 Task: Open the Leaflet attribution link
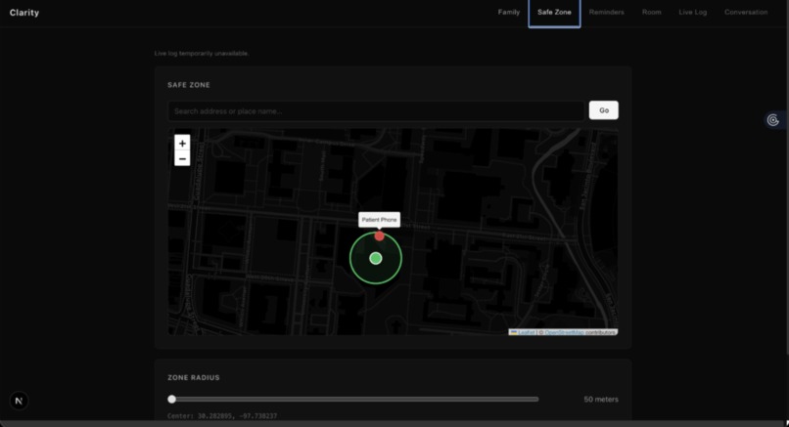[527, 332]
